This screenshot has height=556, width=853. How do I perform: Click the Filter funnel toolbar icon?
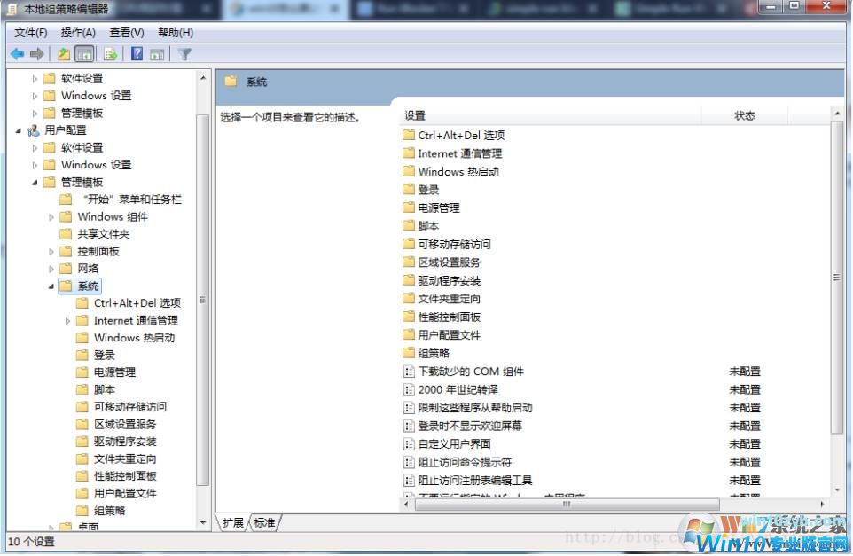click(184, 54)
